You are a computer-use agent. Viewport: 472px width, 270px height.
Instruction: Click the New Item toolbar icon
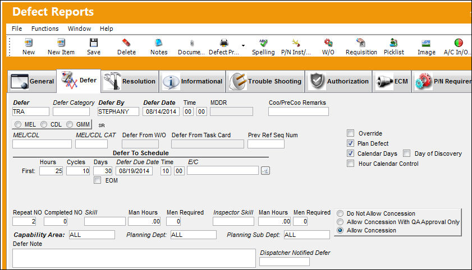61,43
